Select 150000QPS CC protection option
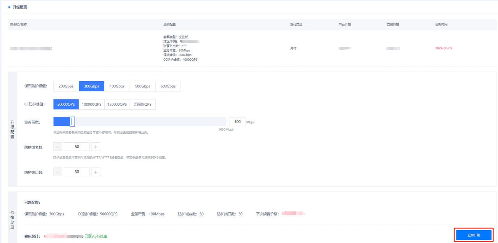This screenshot has height=243, width=498. tap(117, 104)
